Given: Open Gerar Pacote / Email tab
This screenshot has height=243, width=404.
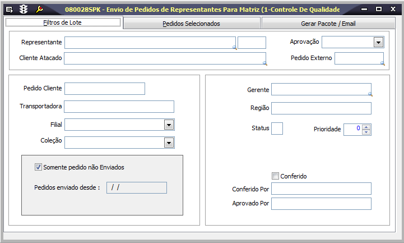Looking at the screenshot, I should click(x=328, y=24).
